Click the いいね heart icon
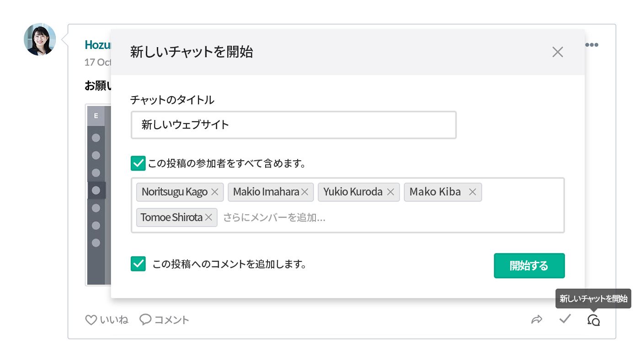Image resolution: width=640 pixels, height=363 pixels. tap(91, 320)
